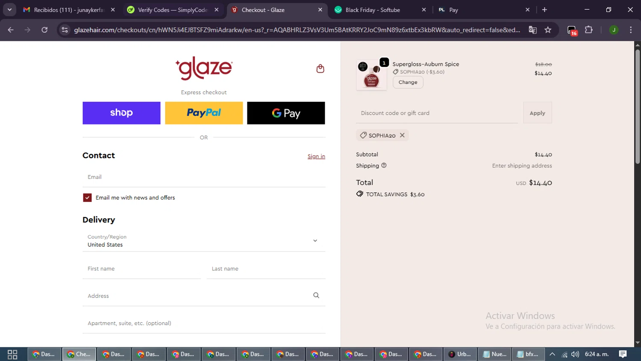Close the Pay tab

(x=528, y=9)
